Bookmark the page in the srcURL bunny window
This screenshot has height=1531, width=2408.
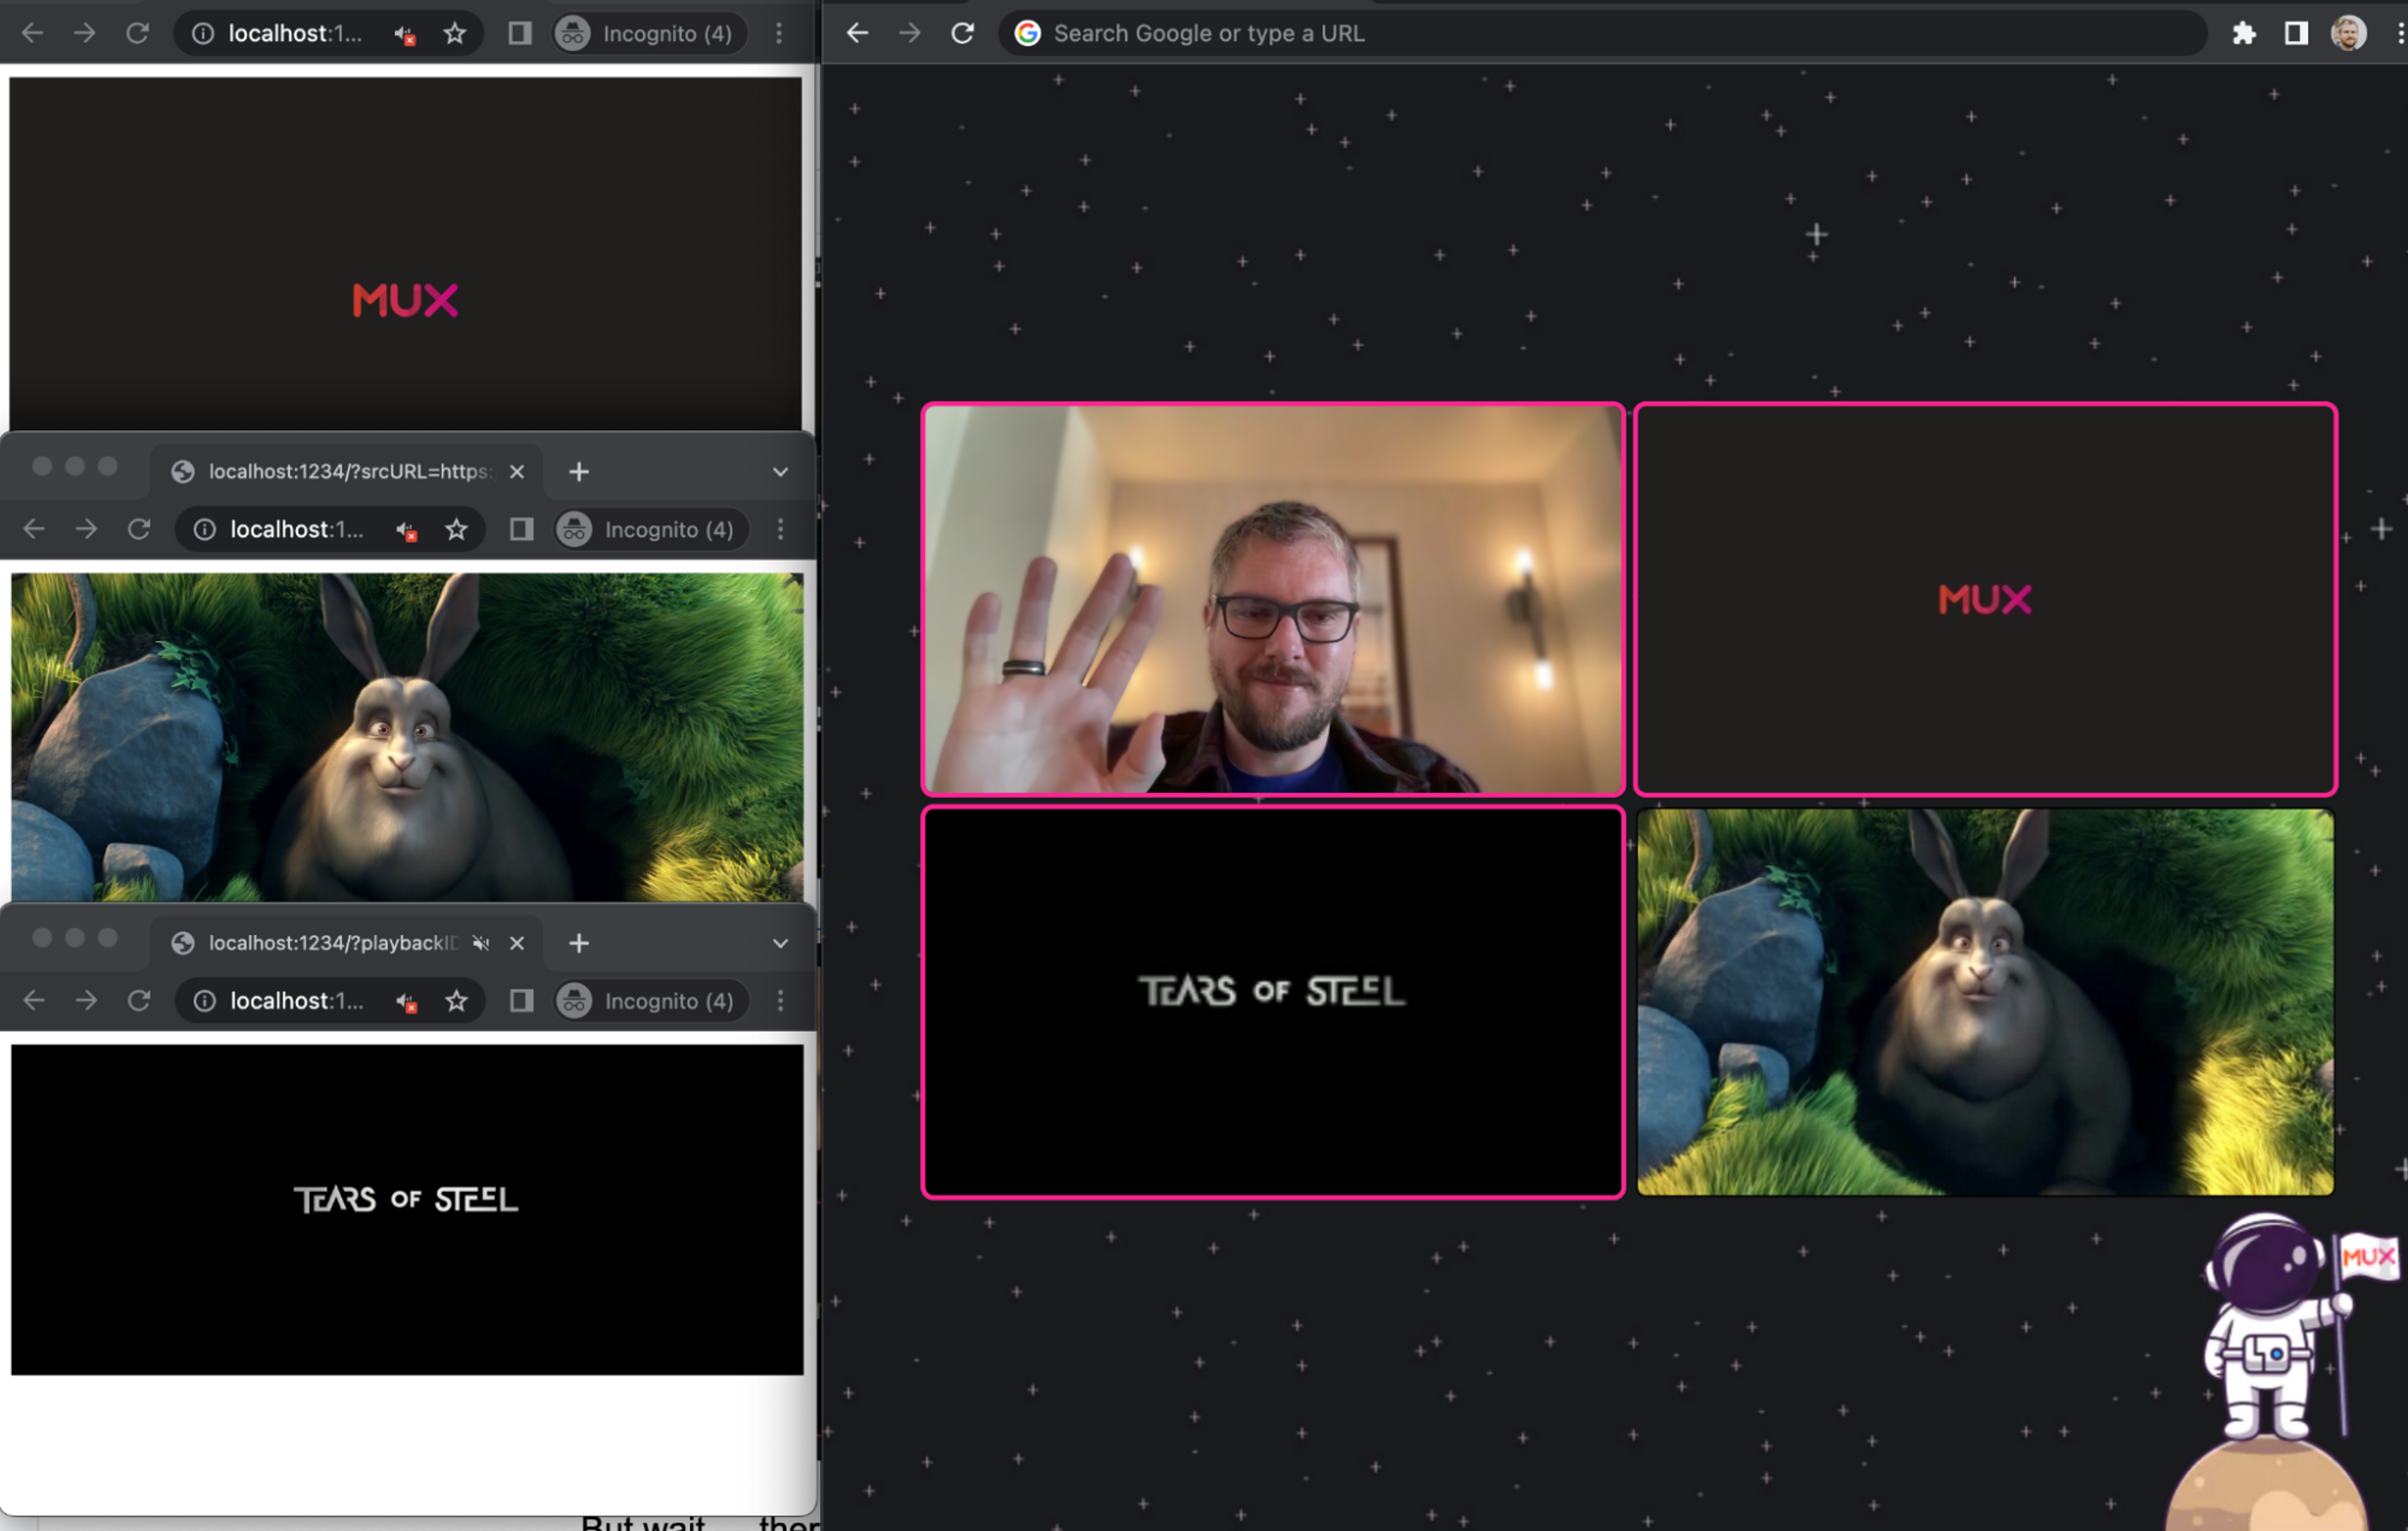(x=457, y=529)
